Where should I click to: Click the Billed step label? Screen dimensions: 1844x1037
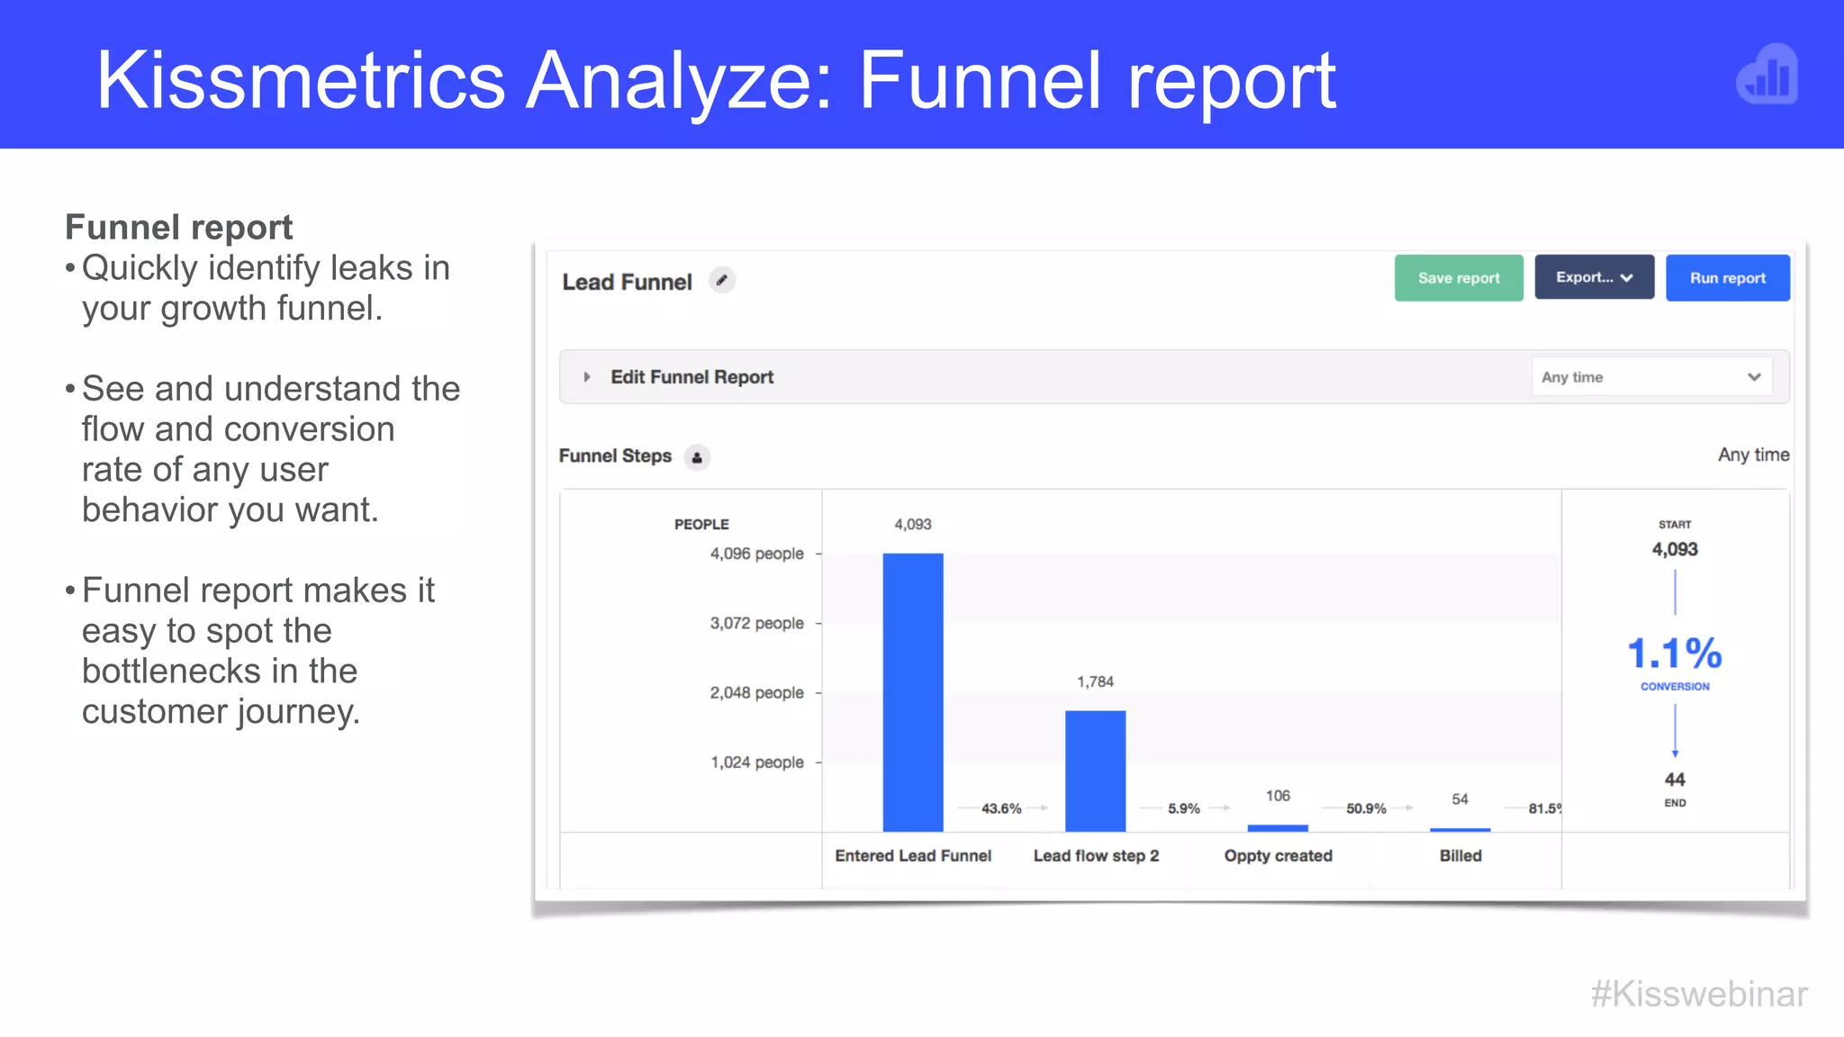point(1460,856)
